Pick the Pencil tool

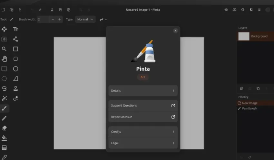click(x=4, y=118)
